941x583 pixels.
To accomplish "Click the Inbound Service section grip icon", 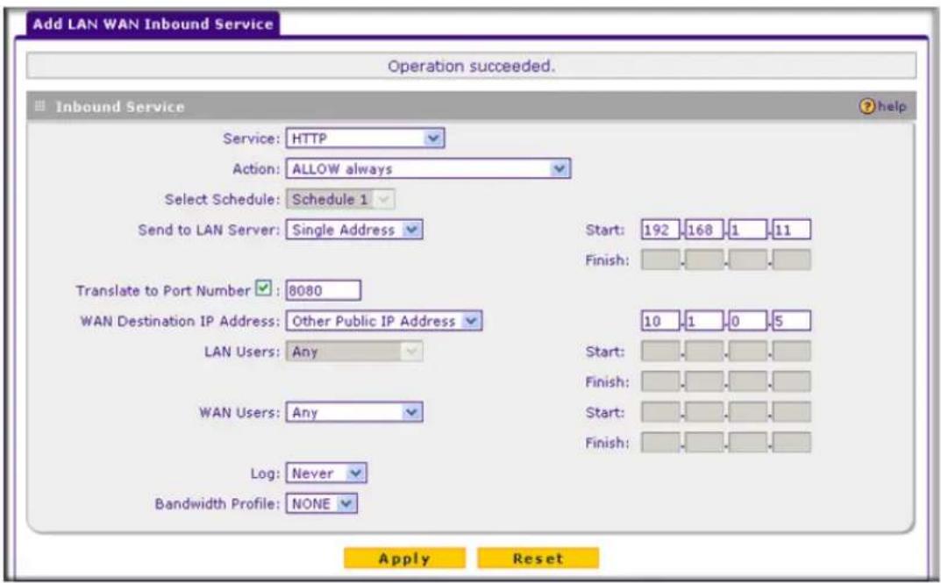I will 39,107.
